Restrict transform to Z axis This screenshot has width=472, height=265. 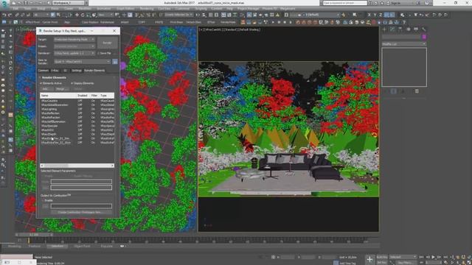pyautogui.click(x=381, y=15)
